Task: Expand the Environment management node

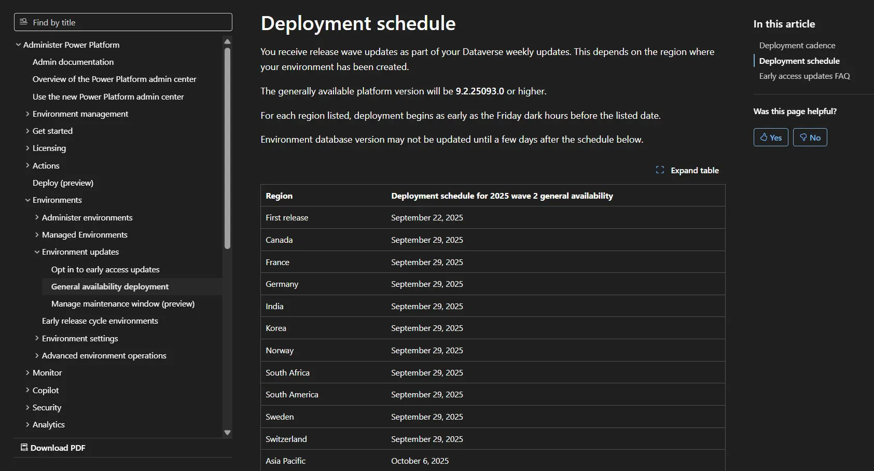Action: [27, 114]
